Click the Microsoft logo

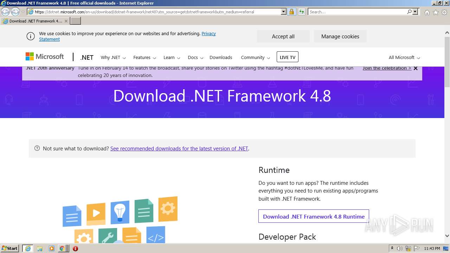(x=45, y=57)
